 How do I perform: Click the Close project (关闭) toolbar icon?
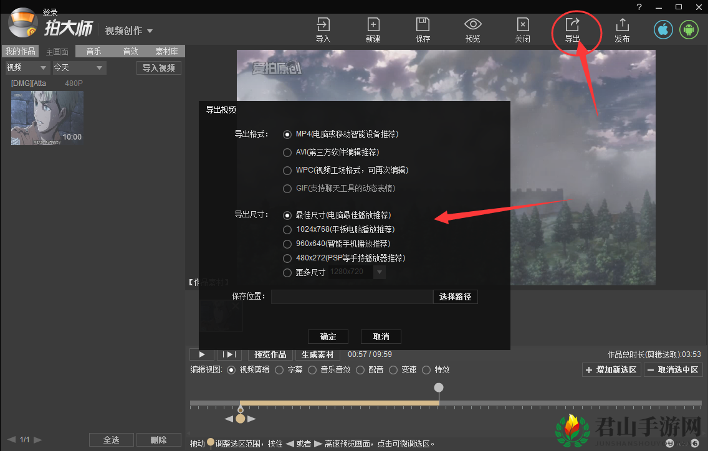pos(522,30)
